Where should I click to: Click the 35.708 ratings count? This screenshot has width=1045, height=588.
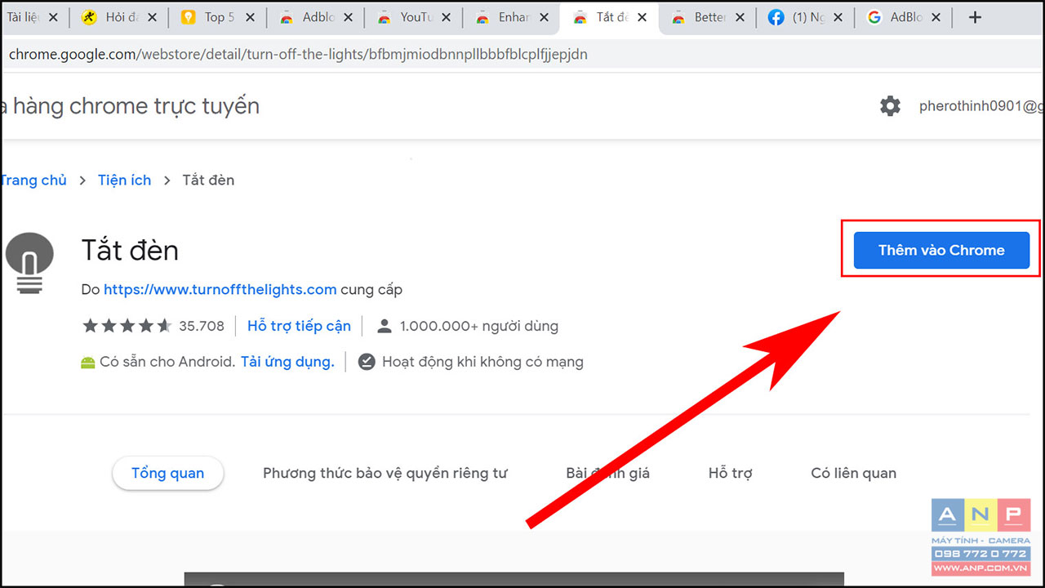click(x=202, y=326)
